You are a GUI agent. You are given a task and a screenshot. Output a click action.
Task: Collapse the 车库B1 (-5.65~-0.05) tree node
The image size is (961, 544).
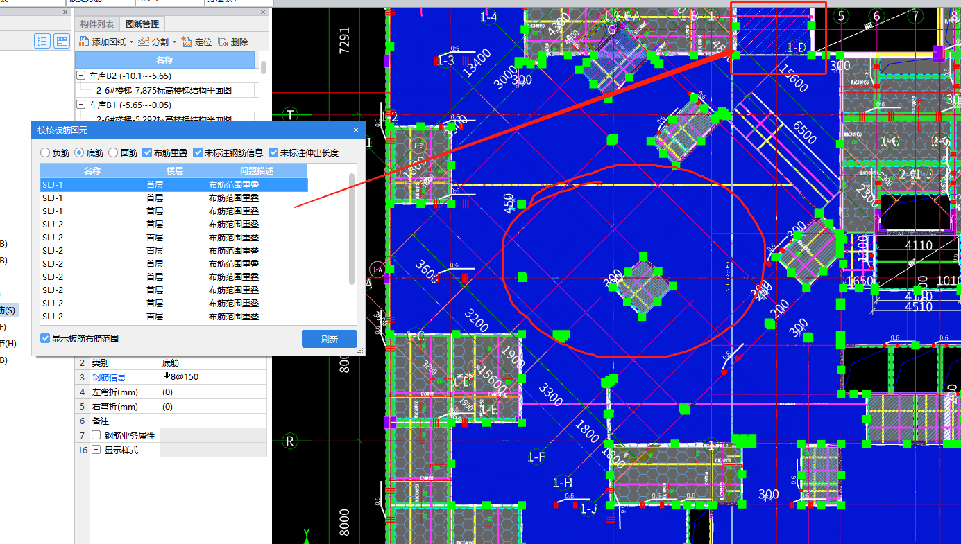click(80, 105)
